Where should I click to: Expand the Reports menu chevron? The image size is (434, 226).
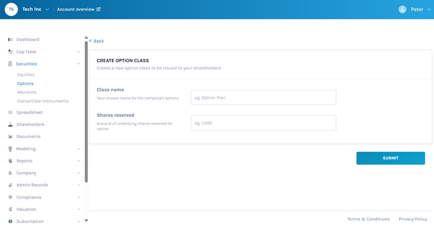point(79,161)
